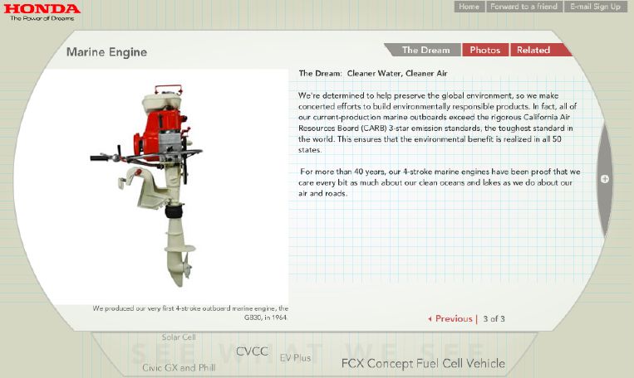Open E-mail Sign Up
Viewport: 634px width, 378px height.
(x=595, y=7)
